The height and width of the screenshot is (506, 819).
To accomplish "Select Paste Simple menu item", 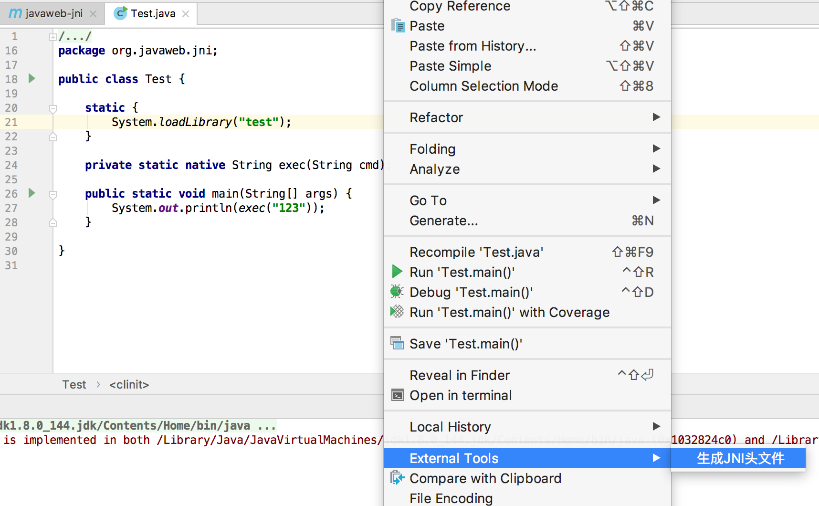I will [x=527, y=66].
